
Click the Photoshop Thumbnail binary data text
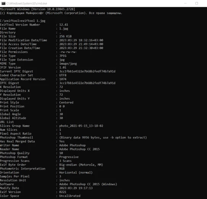tap(103, 138)
